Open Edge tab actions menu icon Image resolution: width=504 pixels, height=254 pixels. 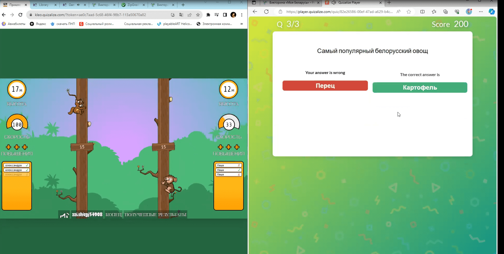pos(254,3)
